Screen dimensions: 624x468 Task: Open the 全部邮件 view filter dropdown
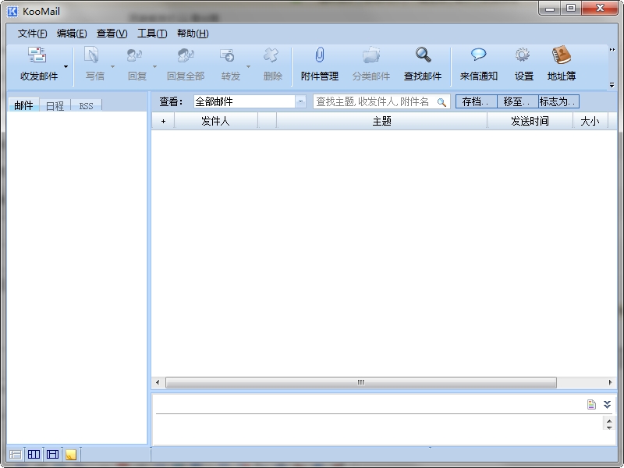300,101
